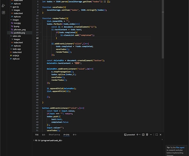Click the Plan agent link in tip
Screen dimensions: 189x156
click(180, 147)
